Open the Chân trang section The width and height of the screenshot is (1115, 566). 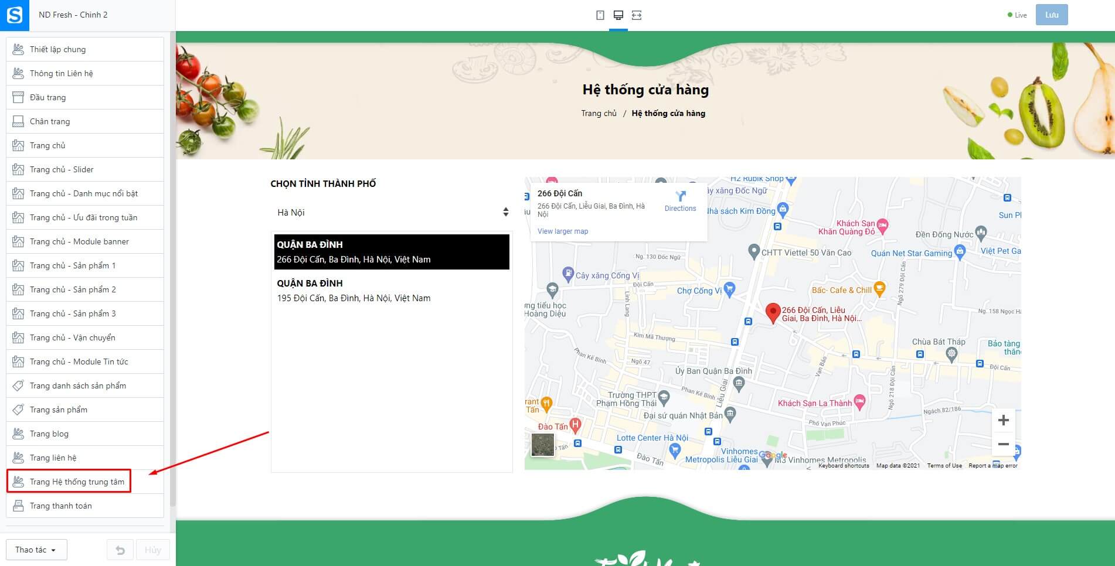click(x=85, y=121)
